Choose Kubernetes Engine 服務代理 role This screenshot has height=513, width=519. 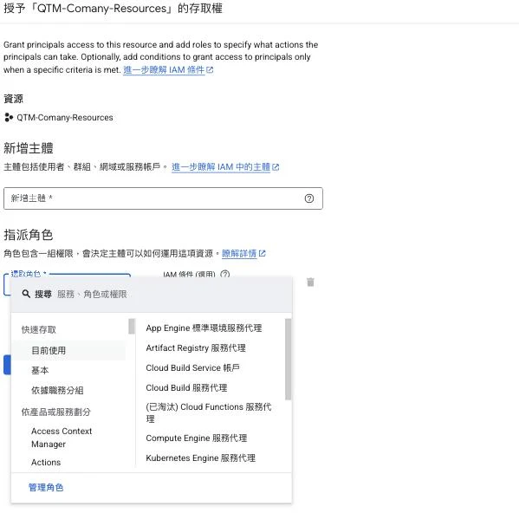(x=201, y=458)
